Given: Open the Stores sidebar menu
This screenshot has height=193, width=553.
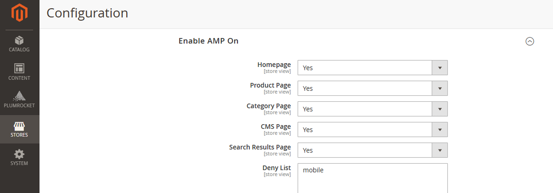Looking at the screenshot, I should pyautogui.click(x=19, y=129).
